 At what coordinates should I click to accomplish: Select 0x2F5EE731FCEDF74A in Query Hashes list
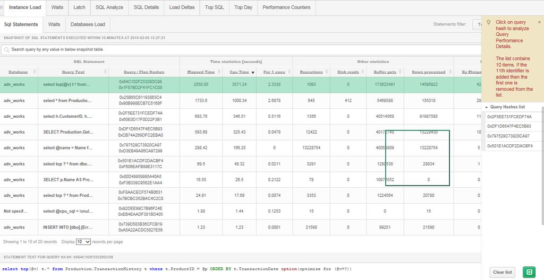click(509, 117)
